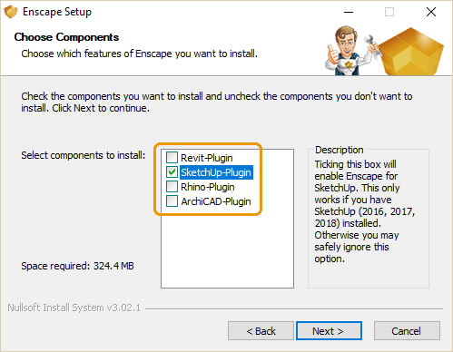Image resolution: width=453 pixels, height=352 pixels.
Task: Click the golden Enscape cube logo
Action: coord(411,51)
